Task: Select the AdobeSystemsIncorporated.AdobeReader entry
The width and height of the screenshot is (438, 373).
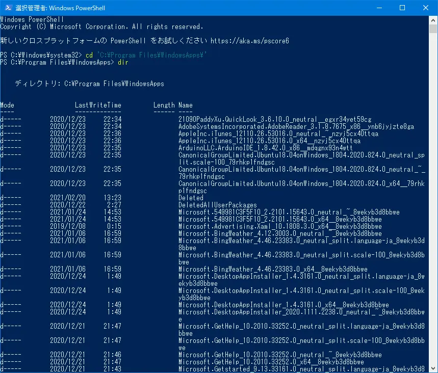Action: point(296,126)
